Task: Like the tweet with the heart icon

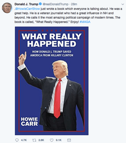Action: tap(52, 140)
